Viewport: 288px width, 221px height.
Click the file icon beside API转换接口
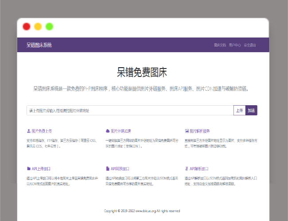pyautogui.click(x=108, y=168)
